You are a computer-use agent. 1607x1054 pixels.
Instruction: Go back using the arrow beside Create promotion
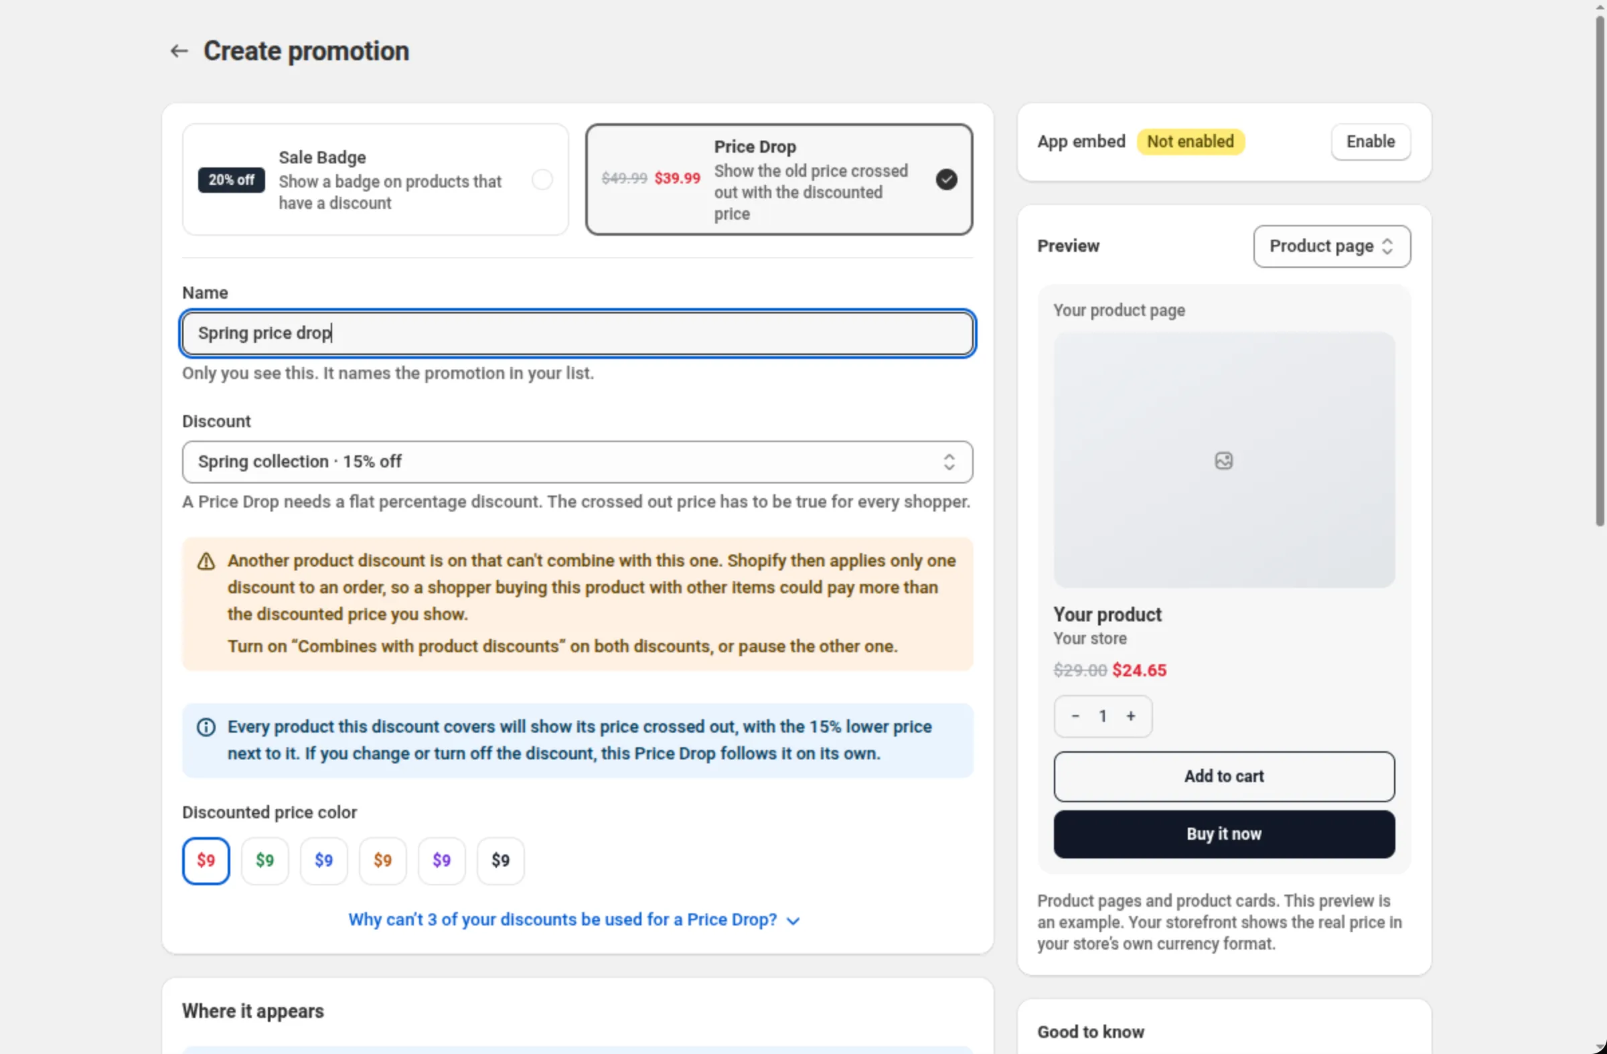(179, 52)
